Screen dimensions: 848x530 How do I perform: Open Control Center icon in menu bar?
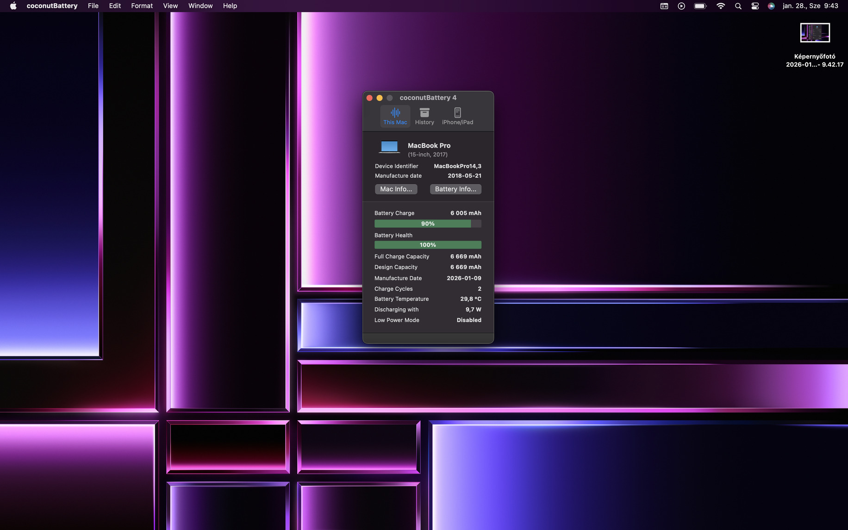(755, 6)
